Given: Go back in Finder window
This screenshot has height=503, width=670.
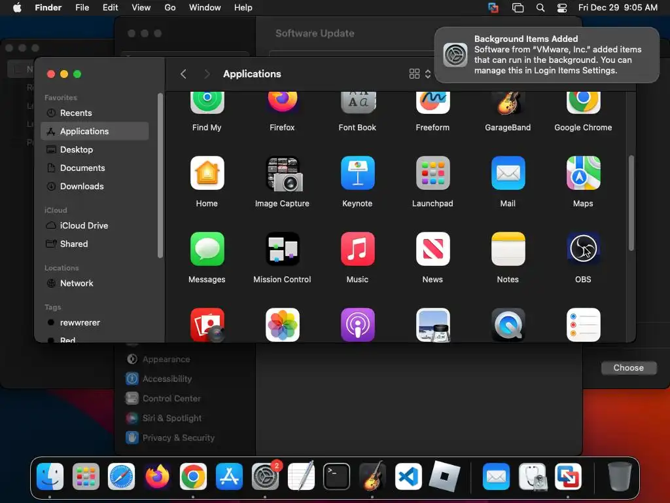Looking at the screenshot, I should (183, 74).
